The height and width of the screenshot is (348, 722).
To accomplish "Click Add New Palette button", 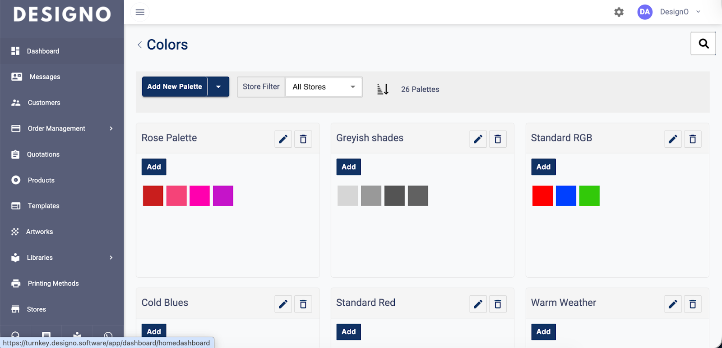I will 175,87.
